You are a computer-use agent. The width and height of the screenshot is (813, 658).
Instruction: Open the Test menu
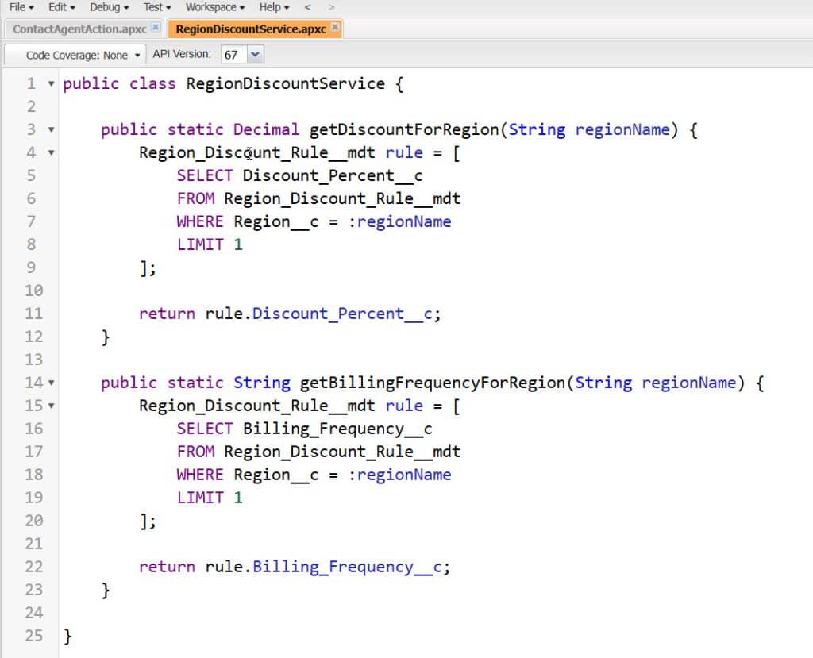pyautogui.click(x=157, y=7)
